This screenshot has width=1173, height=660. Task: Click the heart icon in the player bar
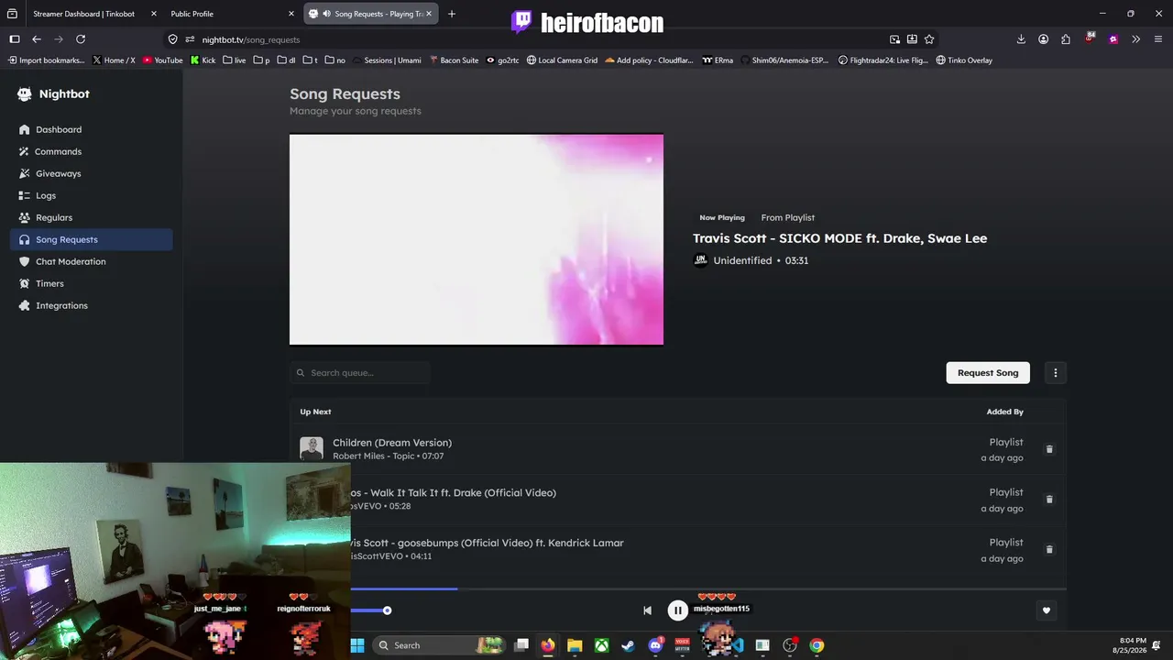coord(1047,610)
